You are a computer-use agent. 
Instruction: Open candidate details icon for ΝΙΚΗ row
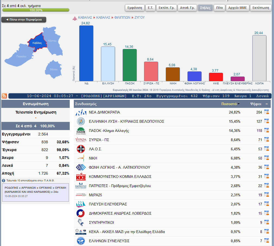pos(266,158)
